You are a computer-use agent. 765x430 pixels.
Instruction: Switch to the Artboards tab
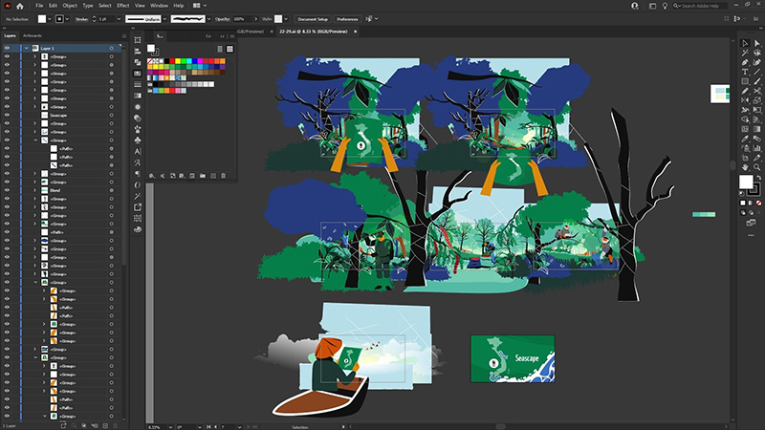point(33,35)
